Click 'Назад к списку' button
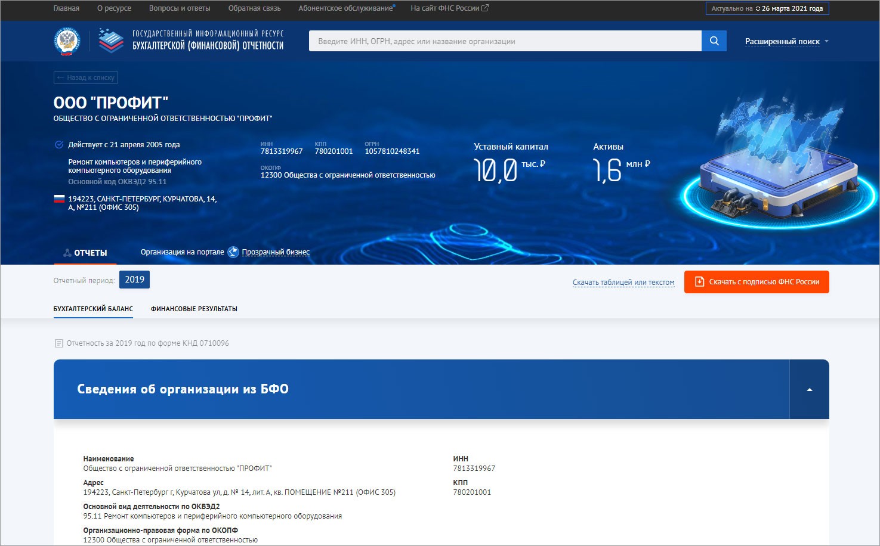The width and height of the screenshot is (880, 546). click(86, 77)
